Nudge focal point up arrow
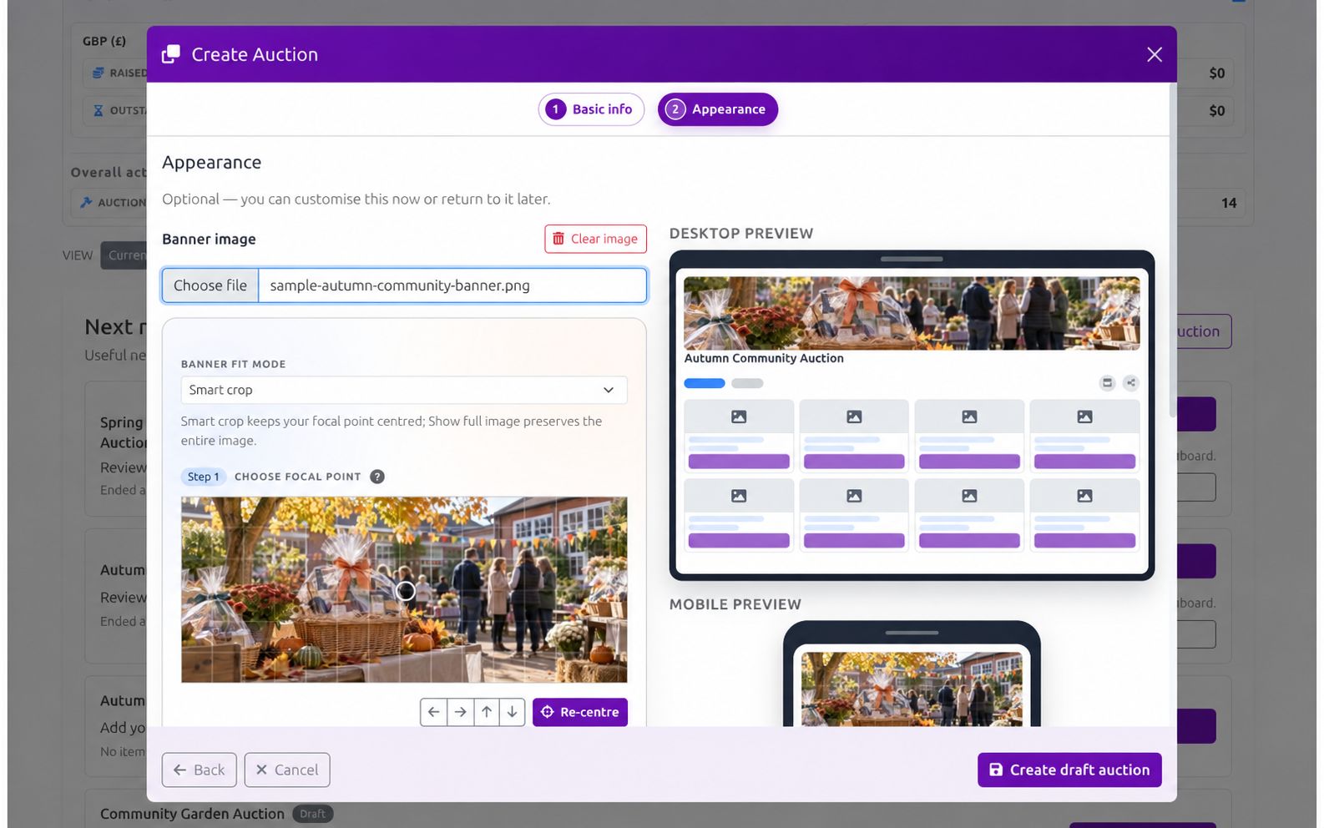Viewport: 1324px width, 828px height. point(486,712)
